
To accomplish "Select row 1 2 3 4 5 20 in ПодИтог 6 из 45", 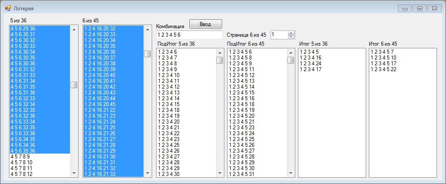I will [x=257, y=116].
